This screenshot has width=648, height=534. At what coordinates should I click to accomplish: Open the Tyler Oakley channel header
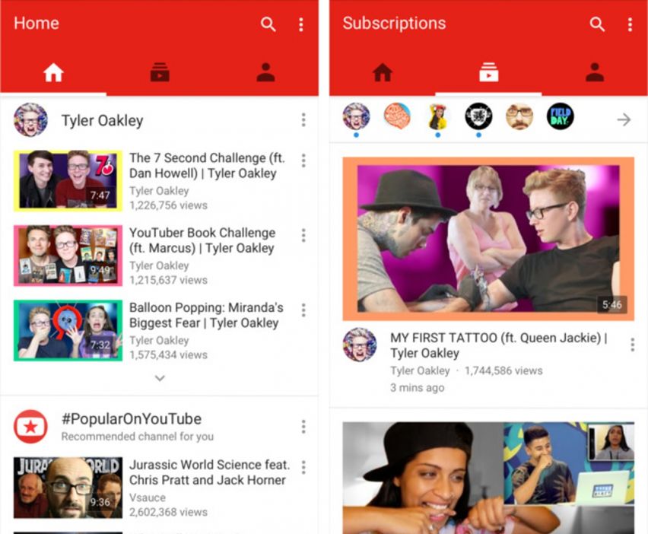102,120
